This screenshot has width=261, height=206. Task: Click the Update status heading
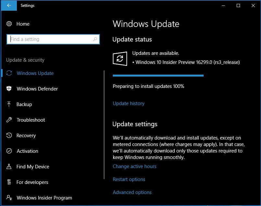pyautogui.click(x=132, y=40)
